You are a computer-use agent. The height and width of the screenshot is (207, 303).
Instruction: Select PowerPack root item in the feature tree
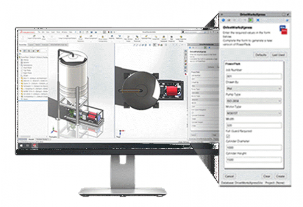click(34, 57)
